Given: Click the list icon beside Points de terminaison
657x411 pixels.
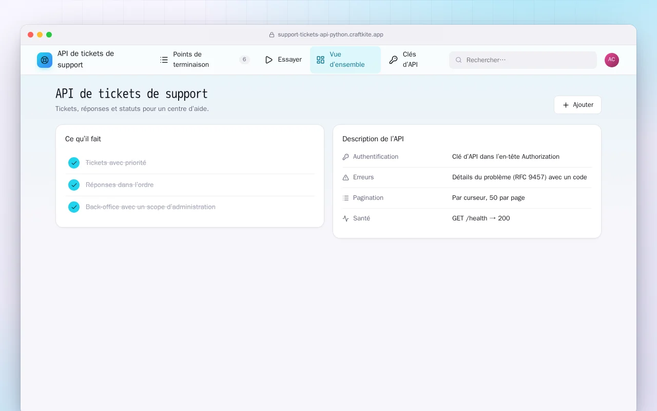Looking at the screenshot, I should 164,60.
